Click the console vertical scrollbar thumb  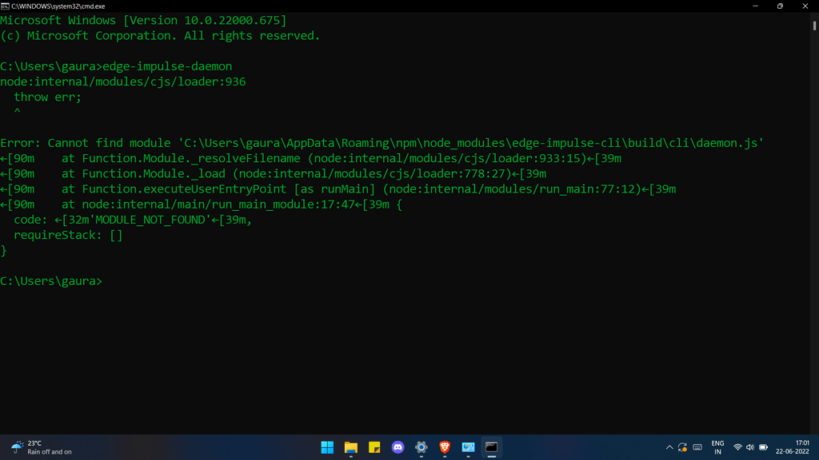pyautogui.click(x=814, y=25)
